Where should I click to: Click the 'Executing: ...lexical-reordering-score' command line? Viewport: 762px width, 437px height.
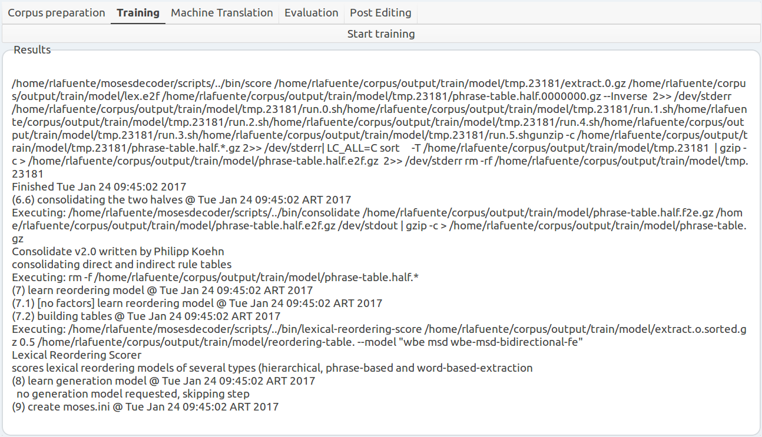coord(379,336)
